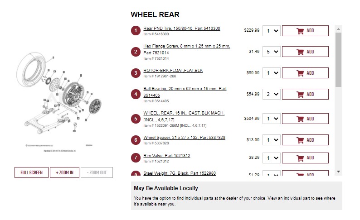Open quantity dropdown for Rear PND Tire
The width and height of the screenshot is (360, 220).
272,31
